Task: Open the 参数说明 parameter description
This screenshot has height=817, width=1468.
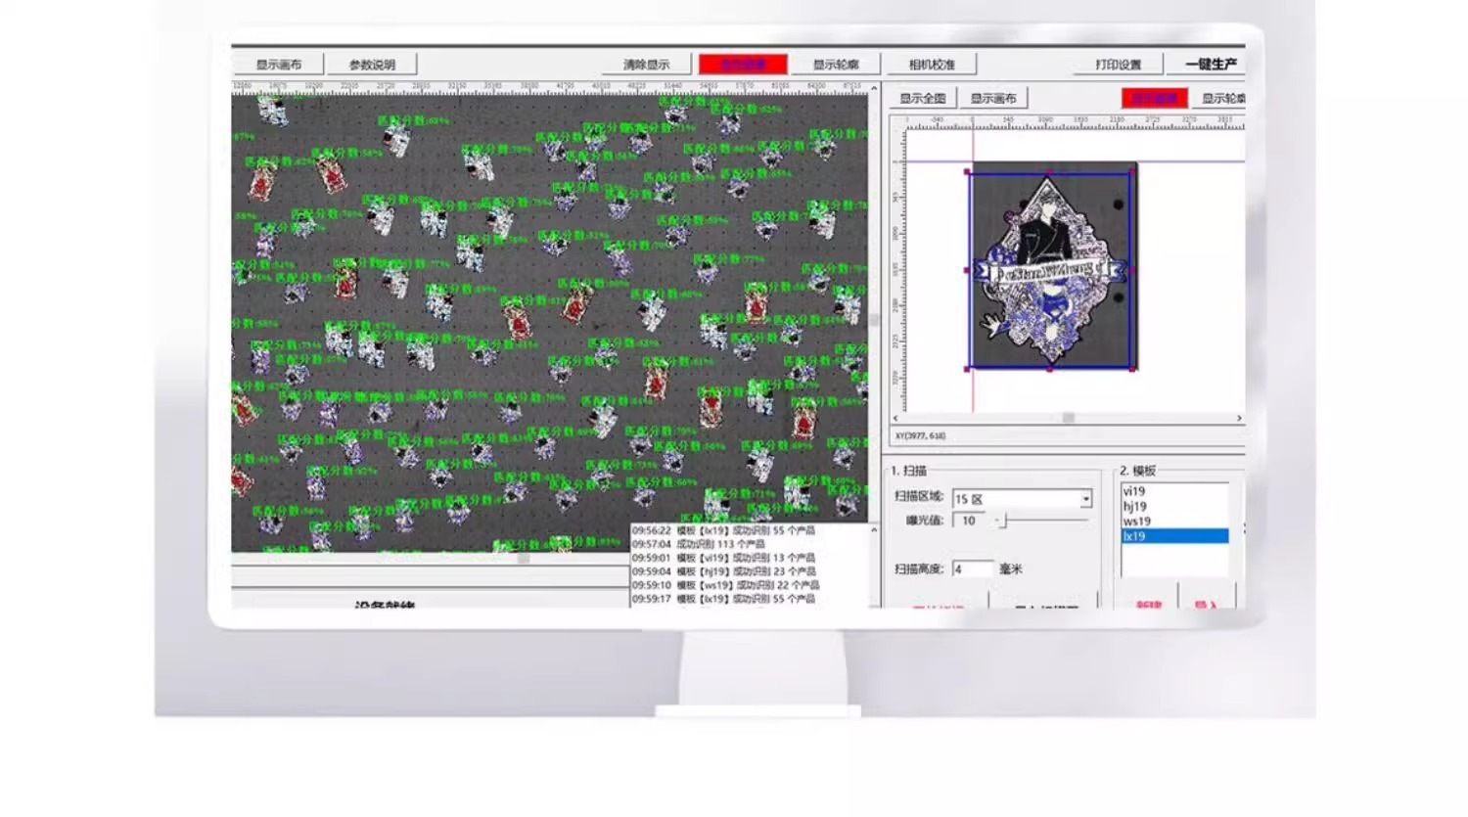Action: point(372,65)
